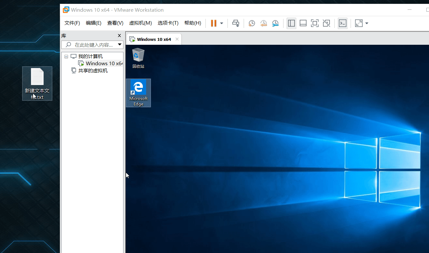Show the tab thumbnail bar

303,23
